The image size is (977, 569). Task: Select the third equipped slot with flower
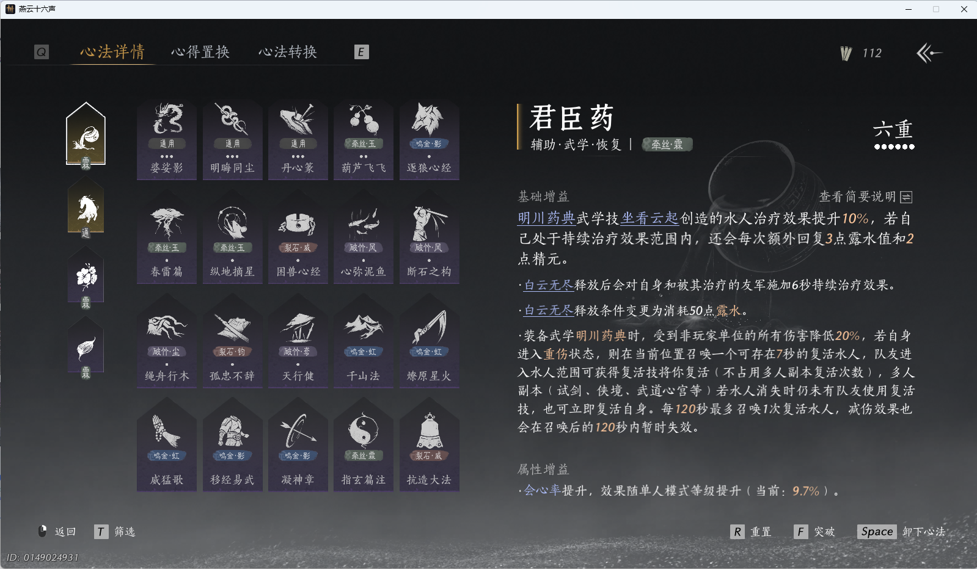[86, 278]
